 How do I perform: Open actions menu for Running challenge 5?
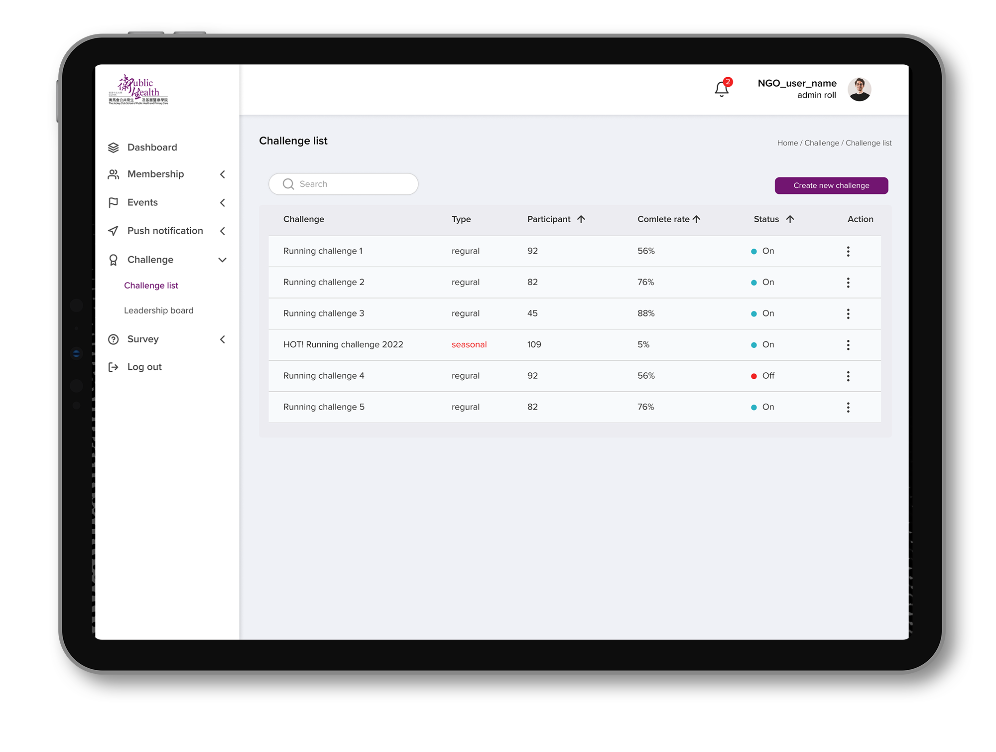[848, 407]
